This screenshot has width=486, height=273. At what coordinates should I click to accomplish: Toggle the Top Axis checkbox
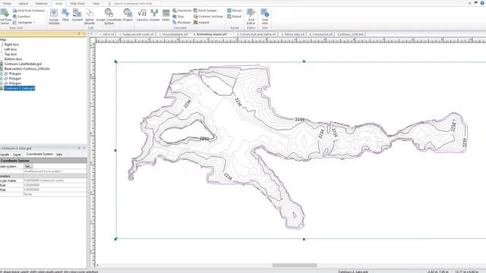point(2,54)
